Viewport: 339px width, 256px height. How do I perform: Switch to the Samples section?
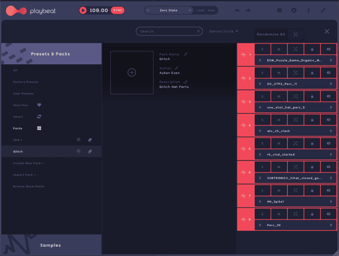[x=51, y=245]
